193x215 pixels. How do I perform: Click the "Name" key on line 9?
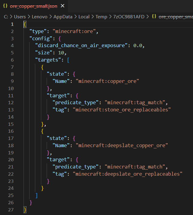click(61, 81)
